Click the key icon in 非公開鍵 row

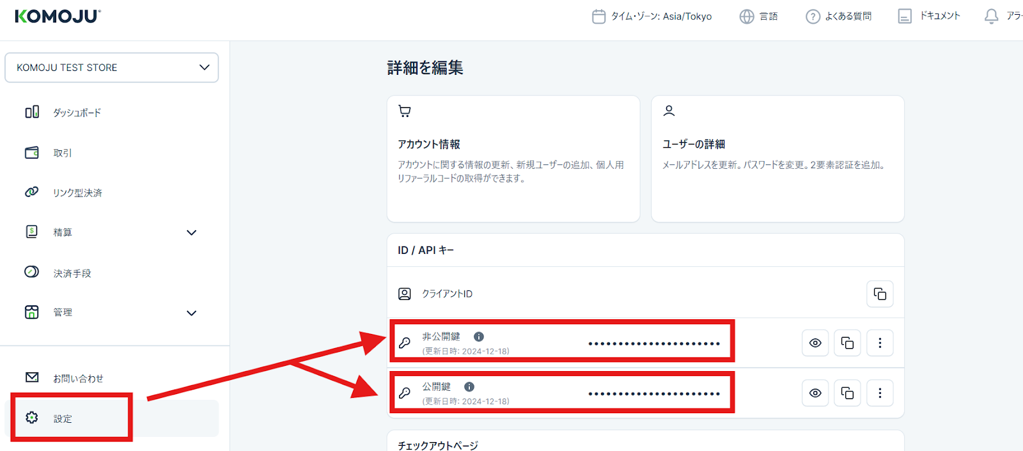click(x=405, y=343)
